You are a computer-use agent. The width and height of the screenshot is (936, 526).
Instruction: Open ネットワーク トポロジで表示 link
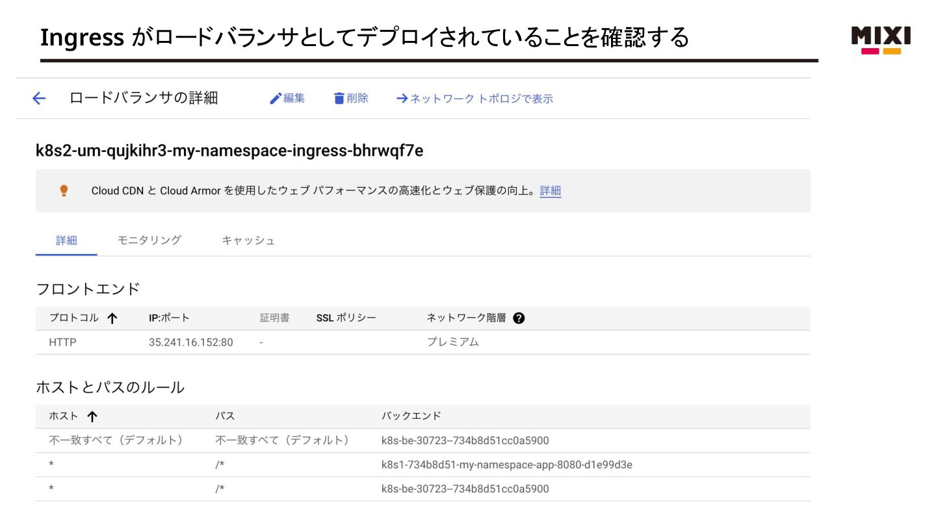pos(474,99)
